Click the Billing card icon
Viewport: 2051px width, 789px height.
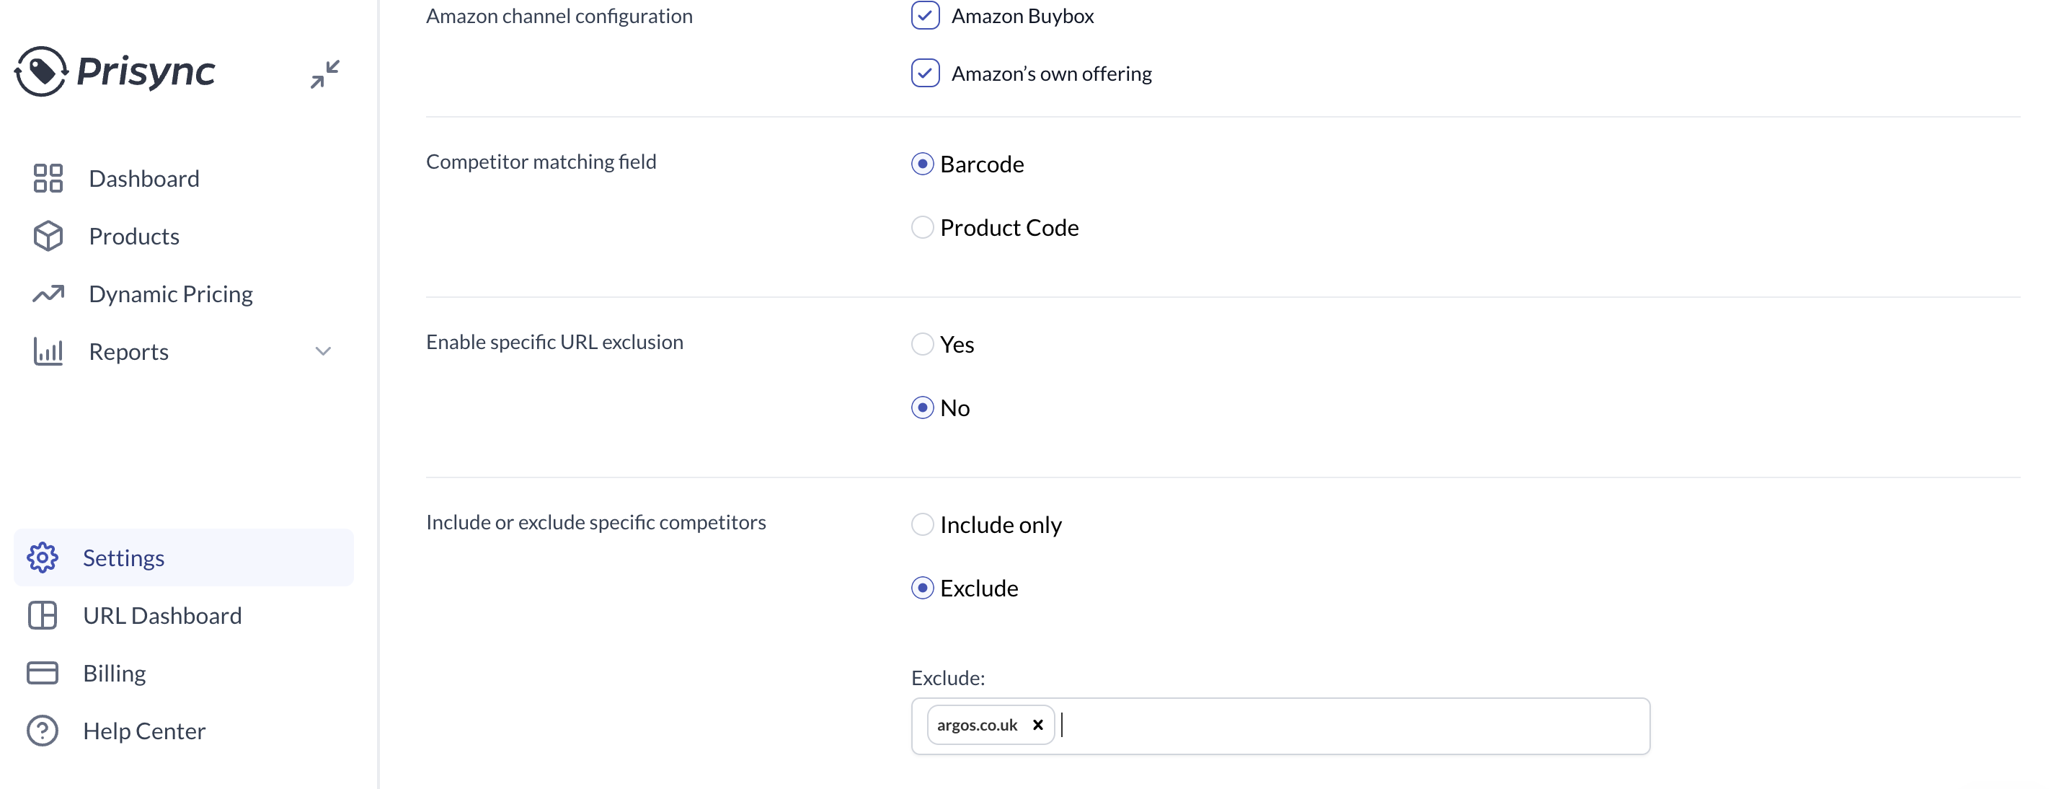43,673
